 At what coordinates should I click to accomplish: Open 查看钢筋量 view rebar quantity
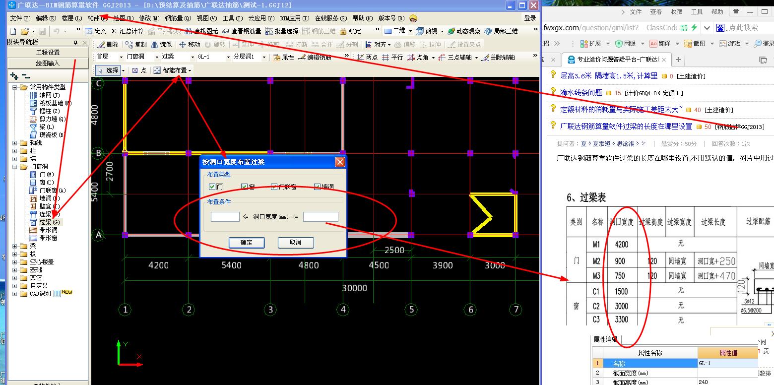click(x=242, y=31)
